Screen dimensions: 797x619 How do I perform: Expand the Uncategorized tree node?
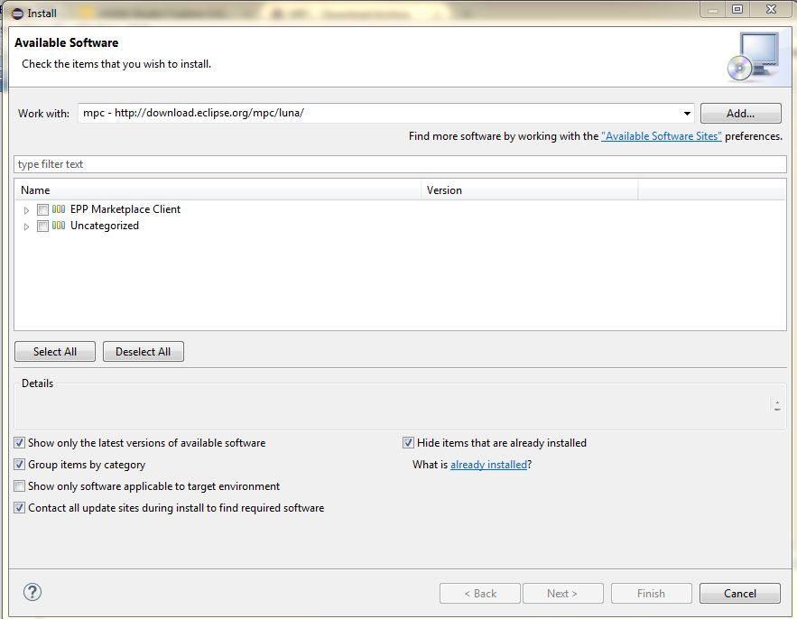(27, 226)
